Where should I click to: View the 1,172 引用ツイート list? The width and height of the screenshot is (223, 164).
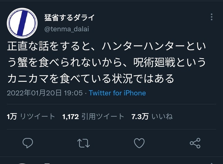93,116
